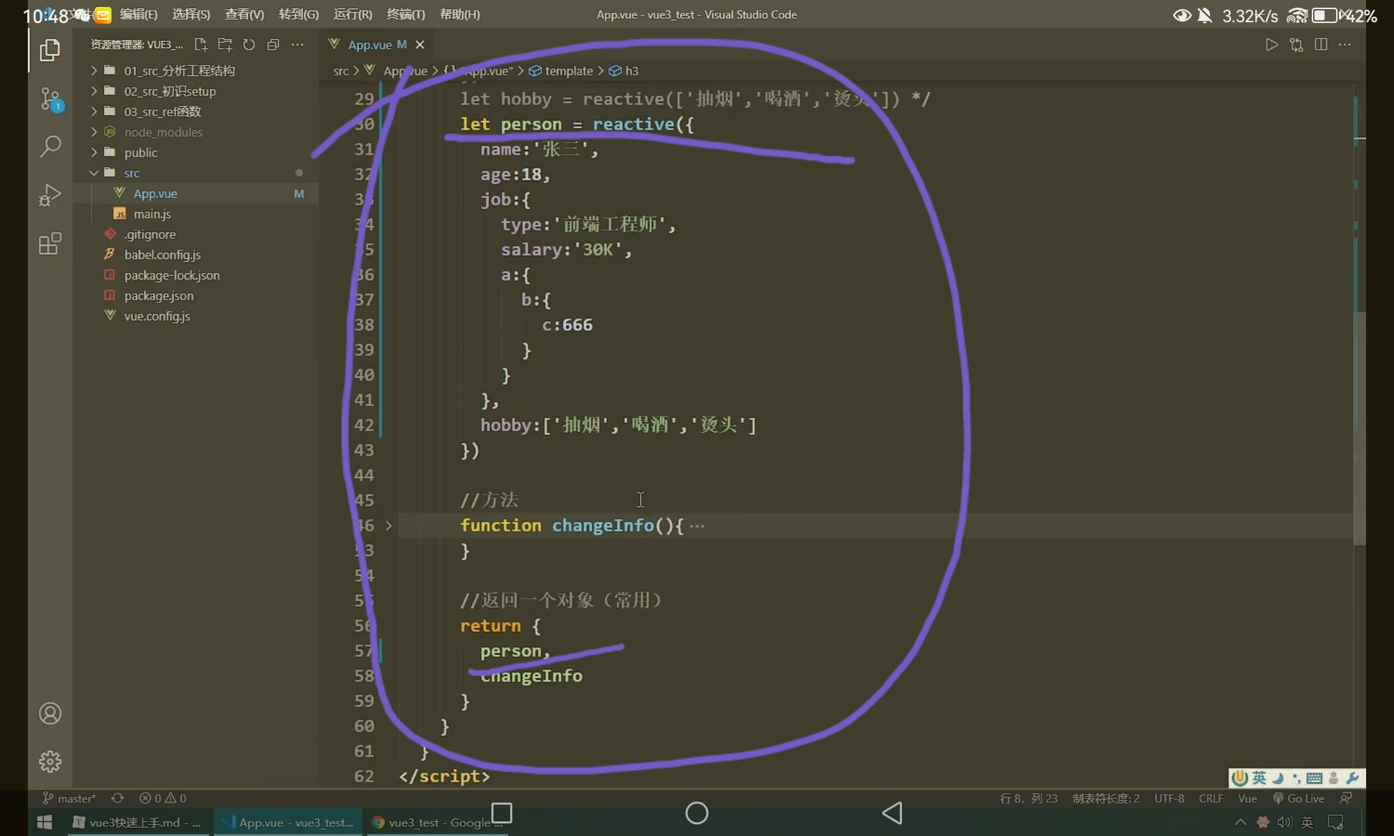Image resolution: width=1394 pixels, height=836 pixels.
Task: Open the Extensions view icon
Action: pos(50,244)
